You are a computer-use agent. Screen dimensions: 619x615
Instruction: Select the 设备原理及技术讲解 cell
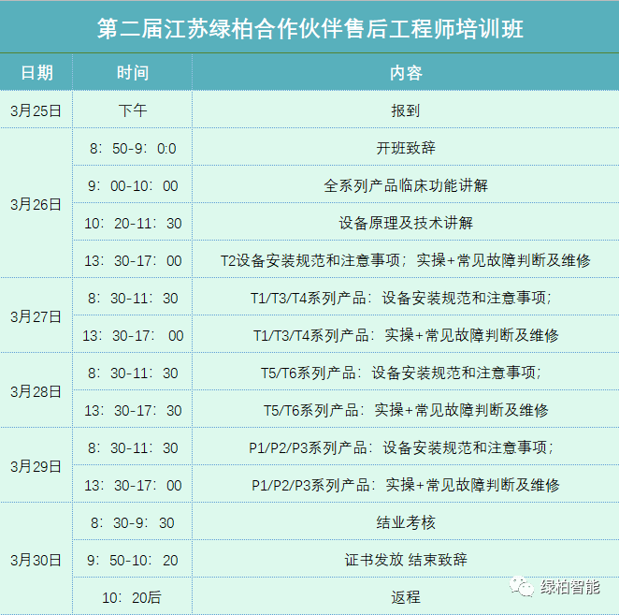[x=405, y=223]
